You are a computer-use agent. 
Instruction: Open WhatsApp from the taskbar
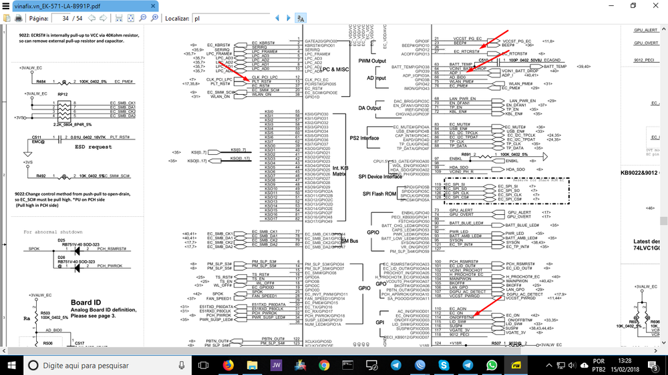[492, 365]
